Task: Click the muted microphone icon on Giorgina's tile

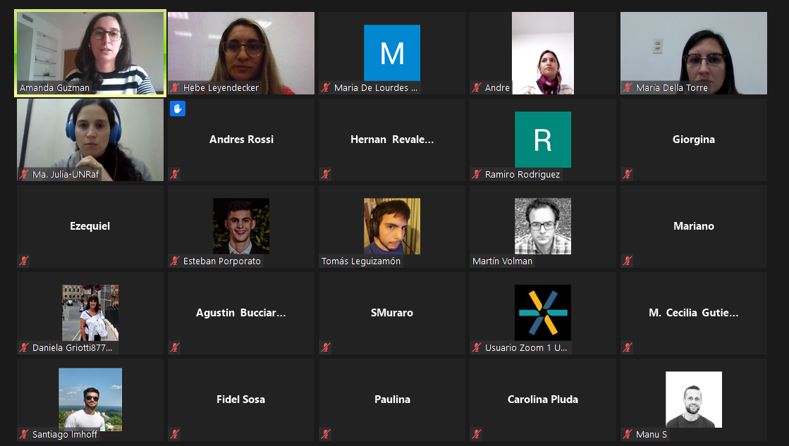Action: click(x=628, y=174)
